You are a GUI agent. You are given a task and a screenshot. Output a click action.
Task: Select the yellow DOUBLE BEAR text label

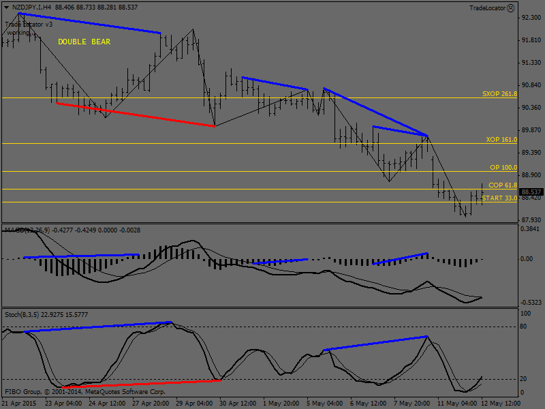tap(84, 42)
